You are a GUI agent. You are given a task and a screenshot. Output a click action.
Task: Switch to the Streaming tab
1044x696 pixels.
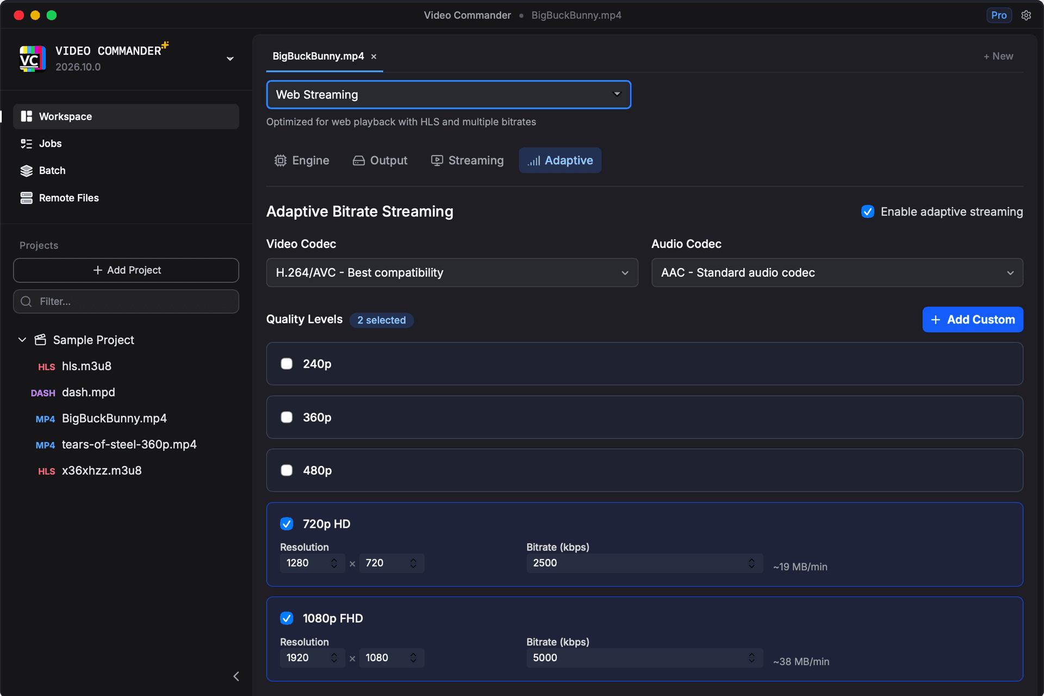[x=468, y=160]
